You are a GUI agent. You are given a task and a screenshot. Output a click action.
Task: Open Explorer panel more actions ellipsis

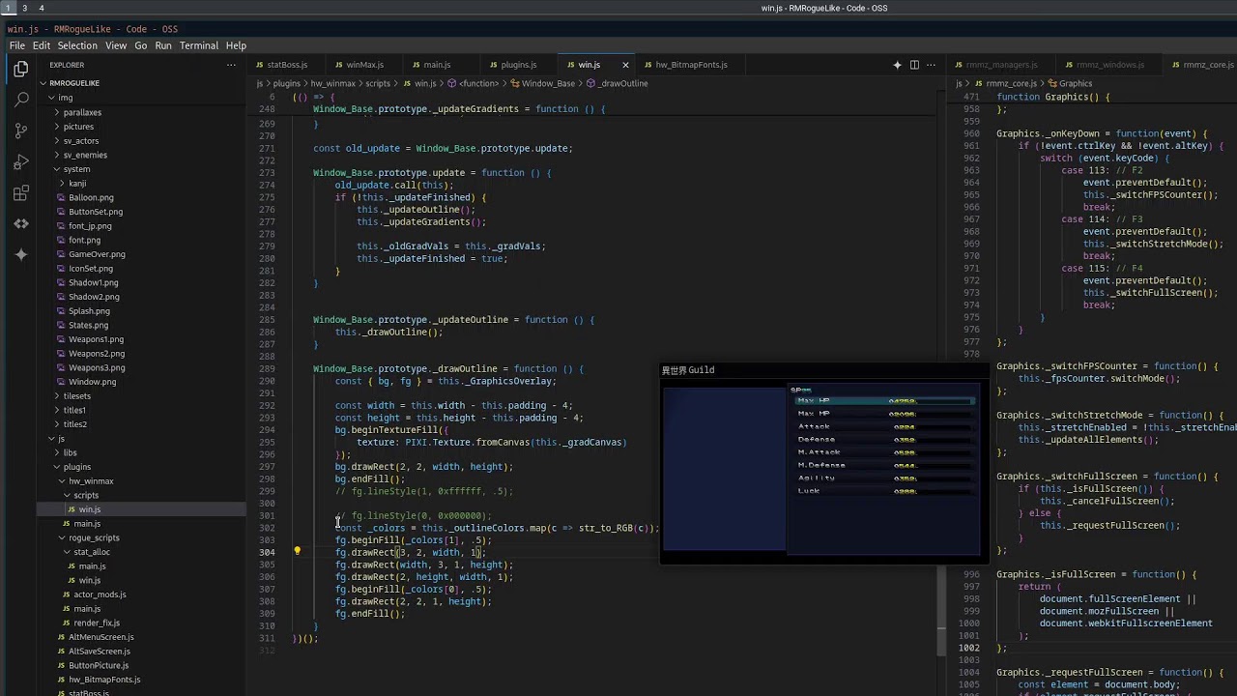(231, 65)
